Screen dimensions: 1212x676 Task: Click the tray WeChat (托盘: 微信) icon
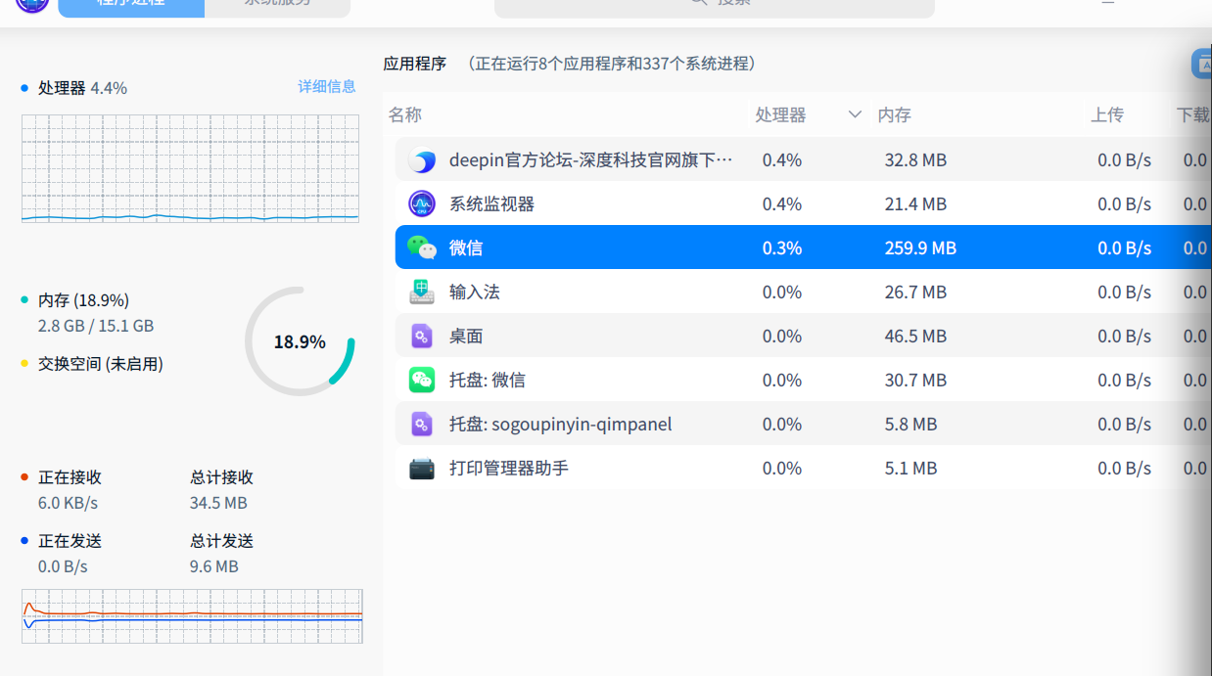[422, 381]
